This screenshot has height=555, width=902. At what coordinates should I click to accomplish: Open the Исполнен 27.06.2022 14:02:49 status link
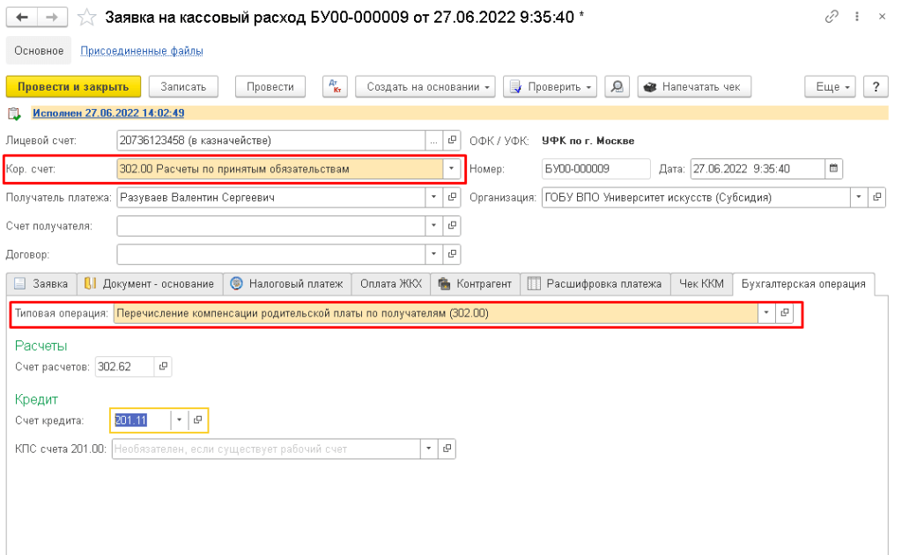point(108,113)
